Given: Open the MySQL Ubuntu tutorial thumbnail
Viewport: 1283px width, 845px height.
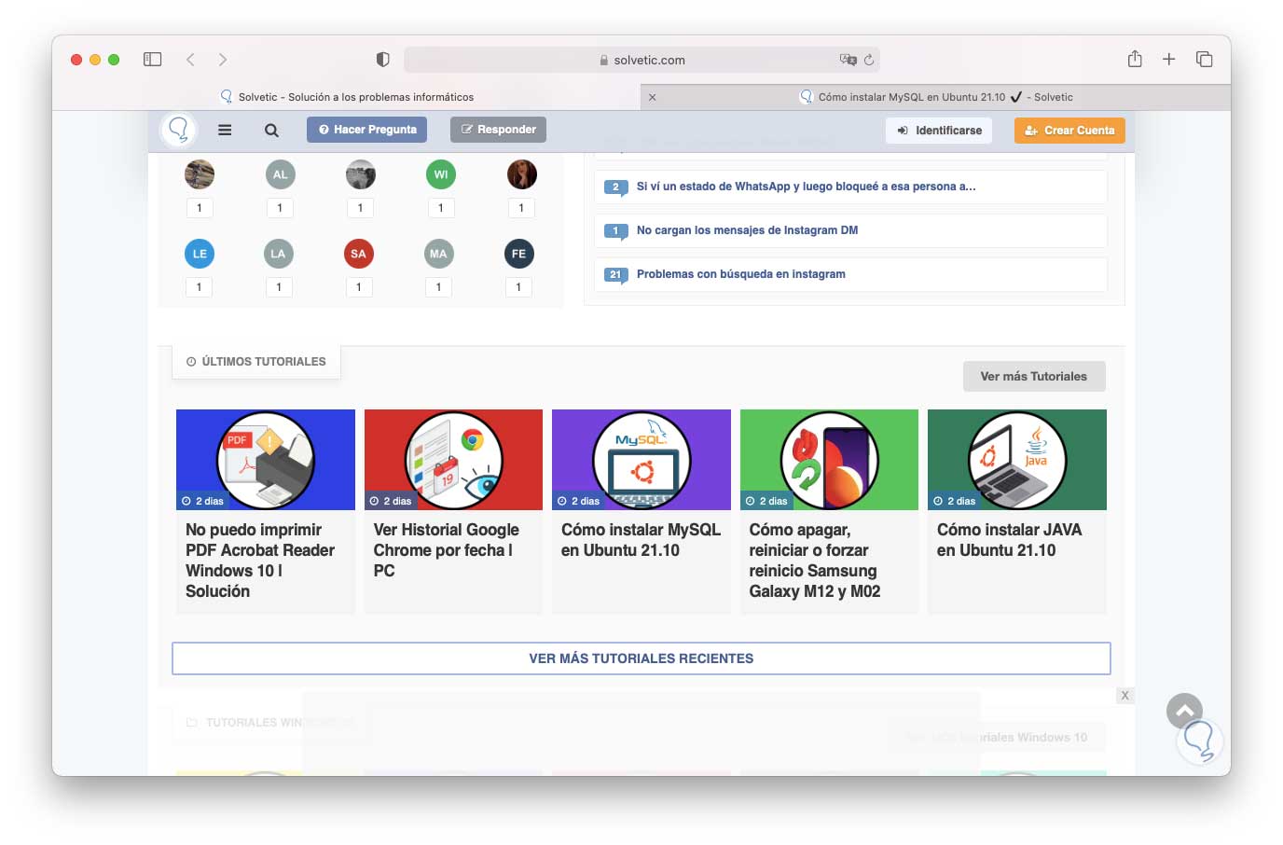Looking at the screenshot, I should pos(641,460).
